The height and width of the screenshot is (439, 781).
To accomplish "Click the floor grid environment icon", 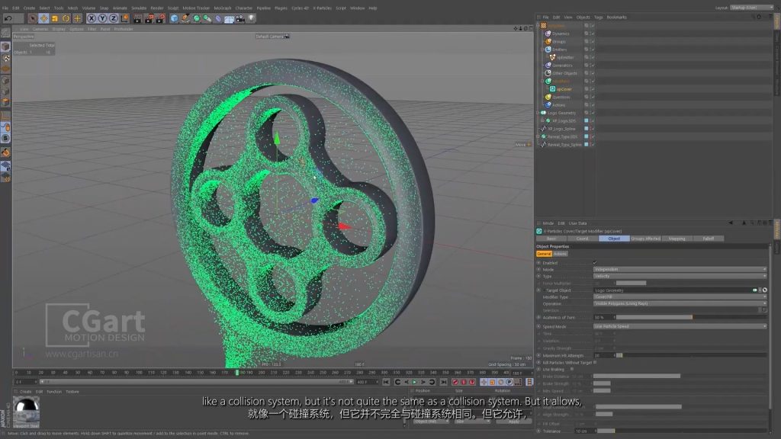I will click(x=229, y=18).
